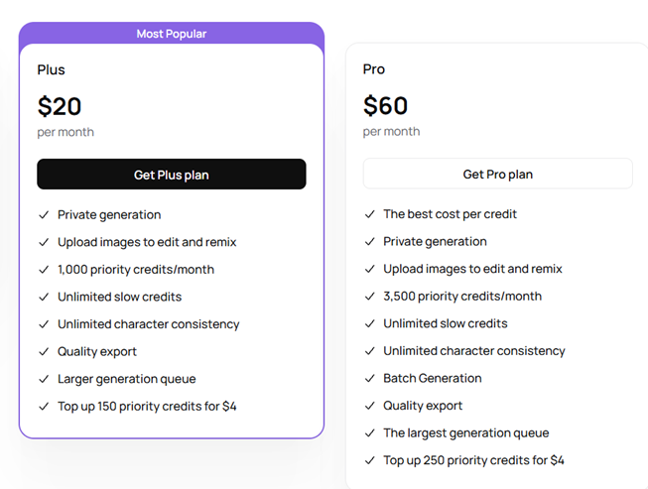Click 'Top up 250 priority credits for $4' text
The image size is (648, 489).
tap(473, 460)
